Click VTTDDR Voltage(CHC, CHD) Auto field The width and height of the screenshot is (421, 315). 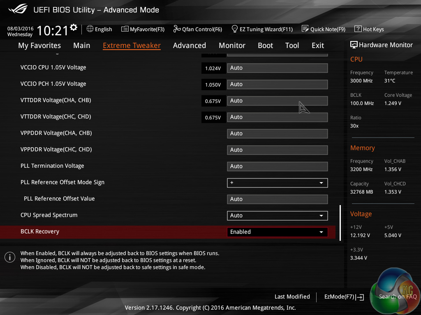(x=278, y=117)
